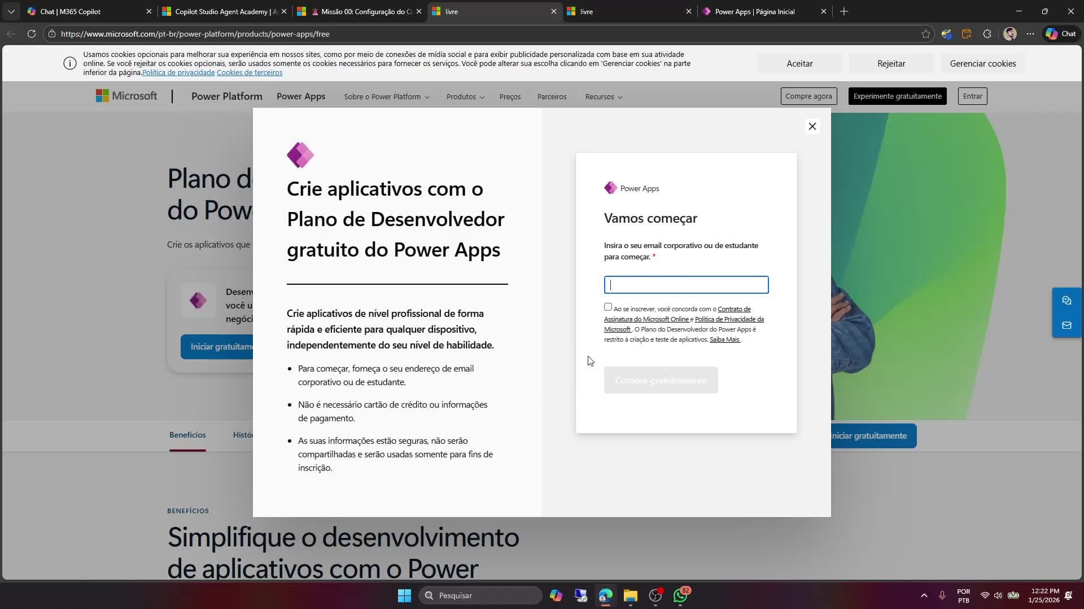Click the Edge browser profile avatar
Screen dimensions: 1084x609
[1011, 34]
